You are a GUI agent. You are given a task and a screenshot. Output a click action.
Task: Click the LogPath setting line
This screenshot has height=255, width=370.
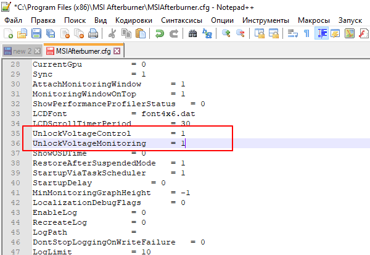click(84, 232)
